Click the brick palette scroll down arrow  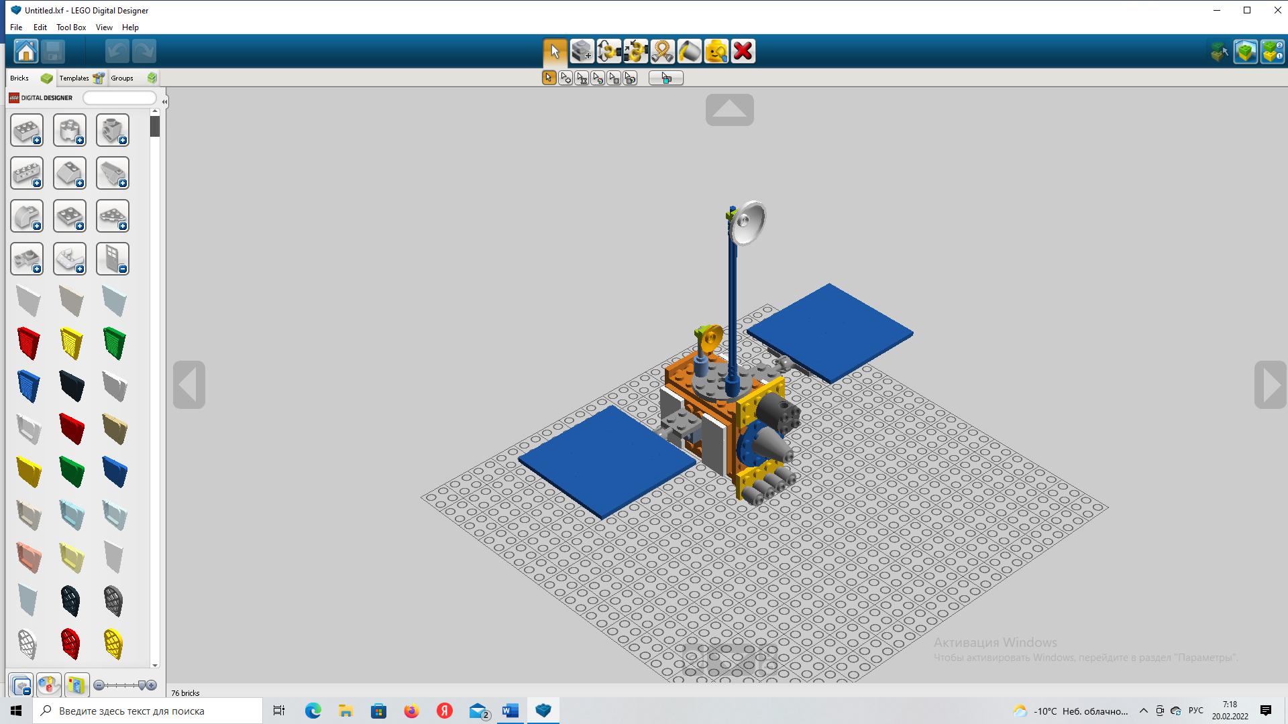point(155,666)
